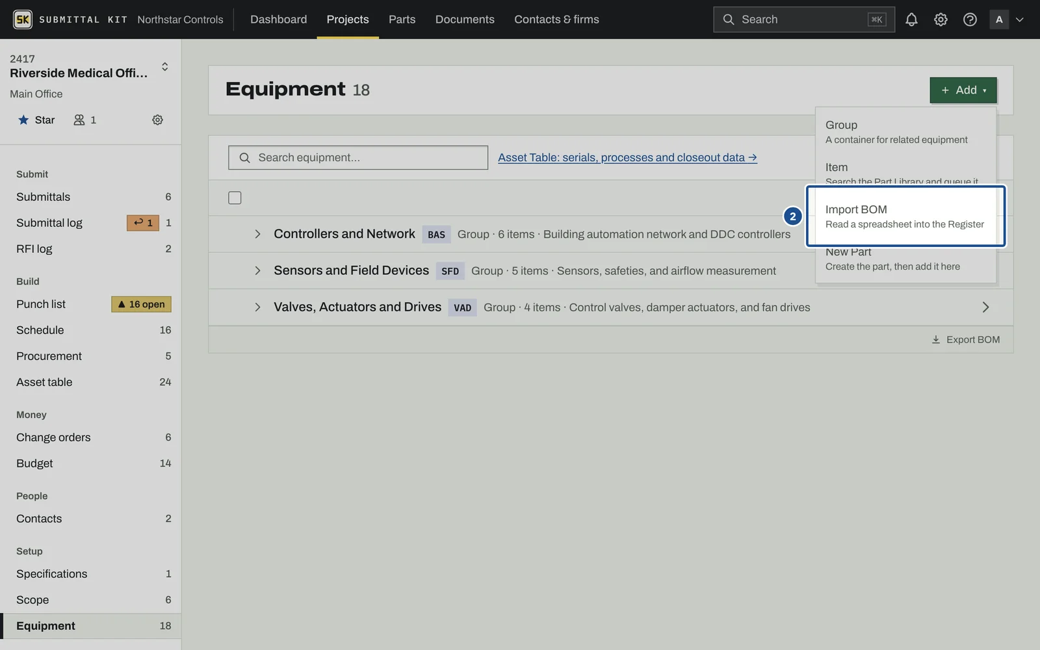Click the Add dropdown button
The width and height of the screenshot is (1040, 650).
coord(963,90)
